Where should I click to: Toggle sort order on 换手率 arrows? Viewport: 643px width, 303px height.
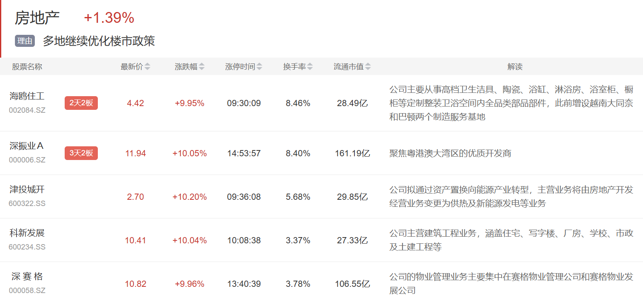[310, 67]
